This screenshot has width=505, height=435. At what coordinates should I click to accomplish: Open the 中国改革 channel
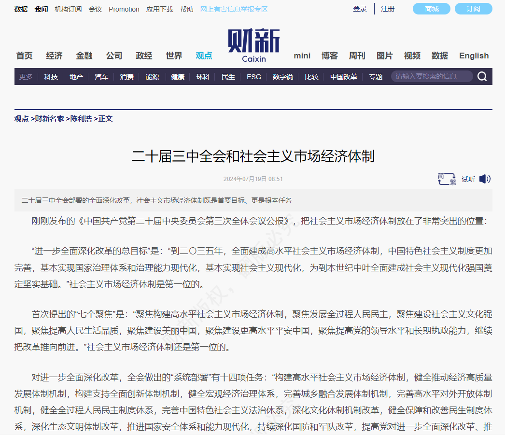343,76
